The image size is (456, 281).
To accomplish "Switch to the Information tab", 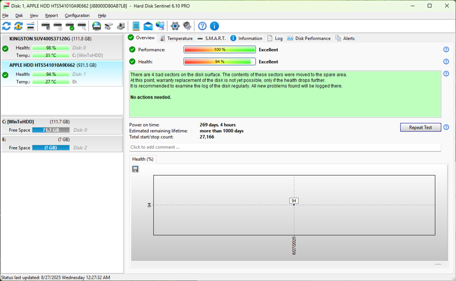I will click(246, 38).
